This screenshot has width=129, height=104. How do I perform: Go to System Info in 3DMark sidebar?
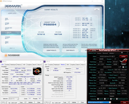coord(8,28)
